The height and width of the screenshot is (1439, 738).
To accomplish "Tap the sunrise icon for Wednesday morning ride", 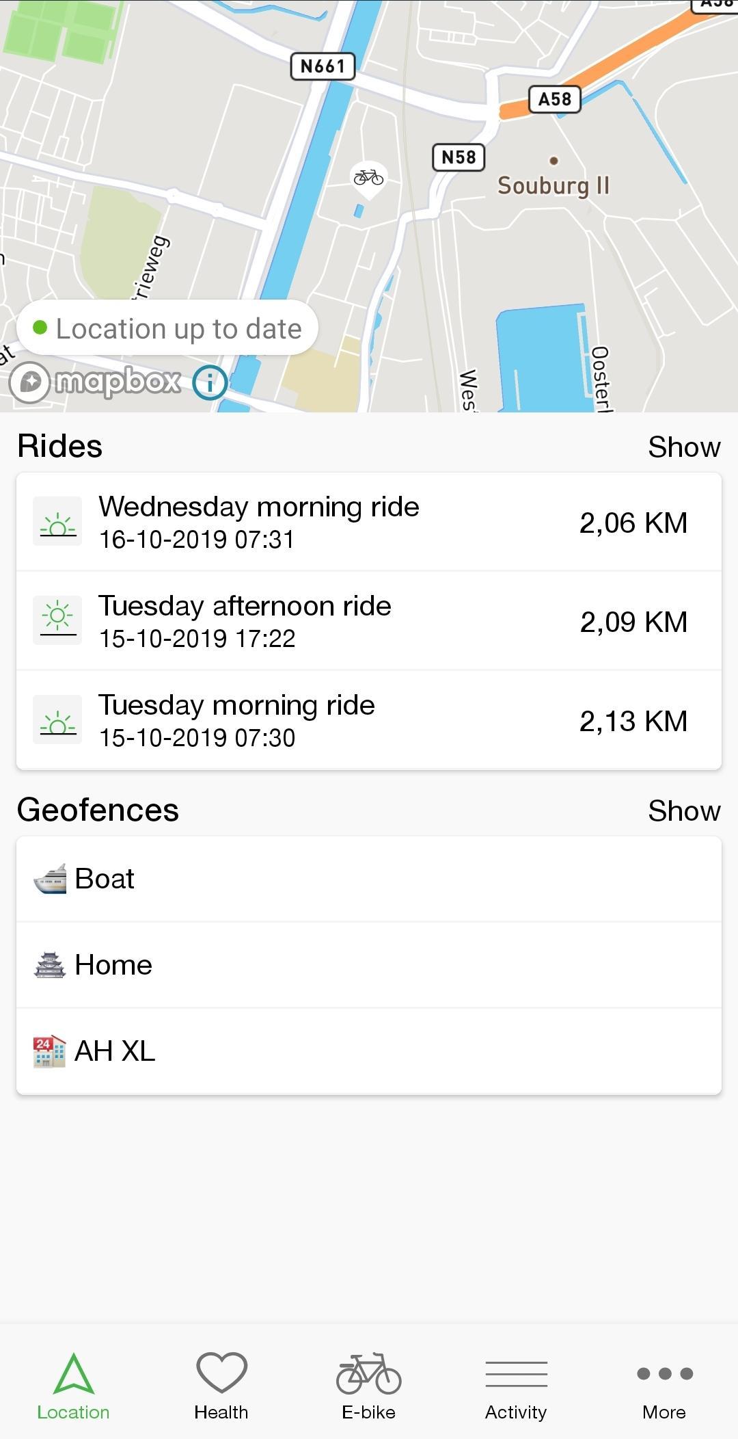I will click(58, 522).
